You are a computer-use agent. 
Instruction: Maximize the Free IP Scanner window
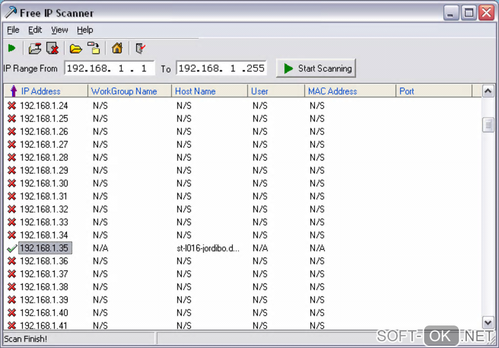coord(469,13)
